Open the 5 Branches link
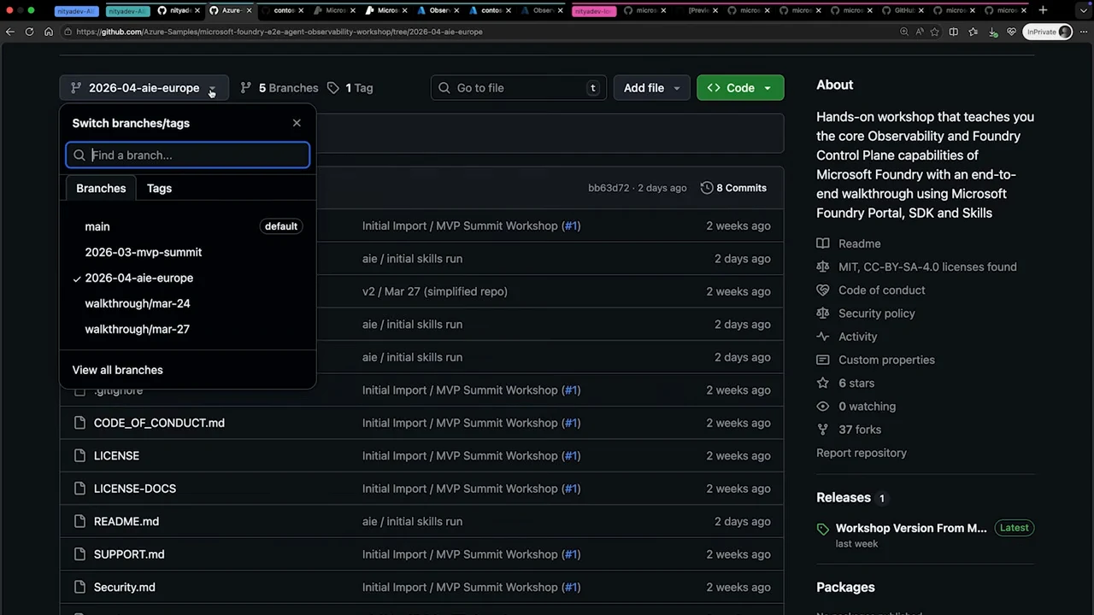Screen dimensions: 1094x615 279,88
